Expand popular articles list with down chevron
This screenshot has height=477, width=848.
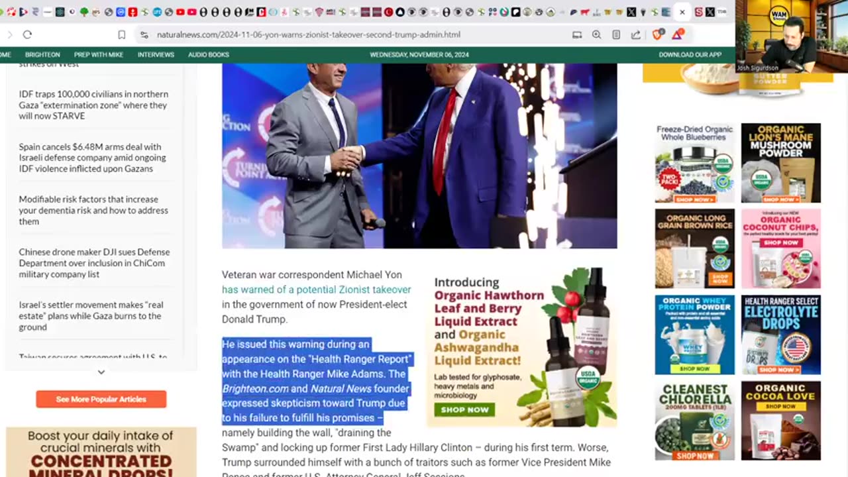click(x=101, y=372)
